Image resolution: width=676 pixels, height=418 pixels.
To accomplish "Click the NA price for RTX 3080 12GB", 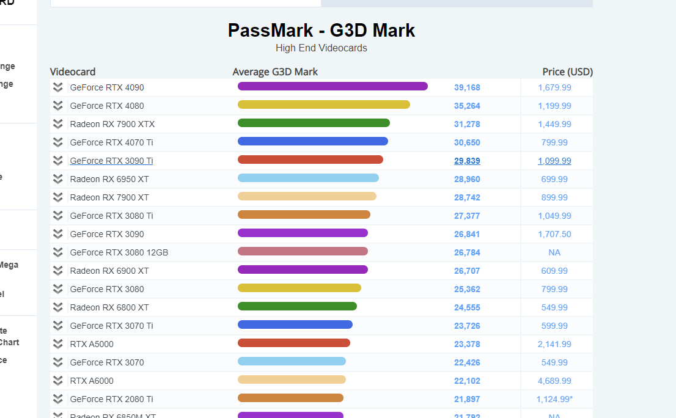I will 554,252.
